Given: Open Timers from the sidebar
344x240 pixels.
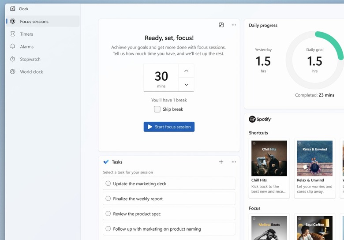Looking at the screenshot, I should (x=26, y=34).
